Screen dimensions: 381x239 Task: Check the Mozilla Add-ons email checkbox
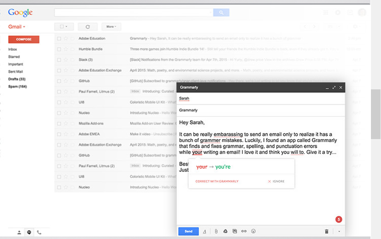pos(59,124)
